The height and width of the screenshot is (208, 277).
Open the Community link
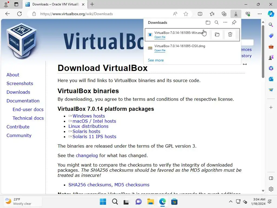click(19, 135)
